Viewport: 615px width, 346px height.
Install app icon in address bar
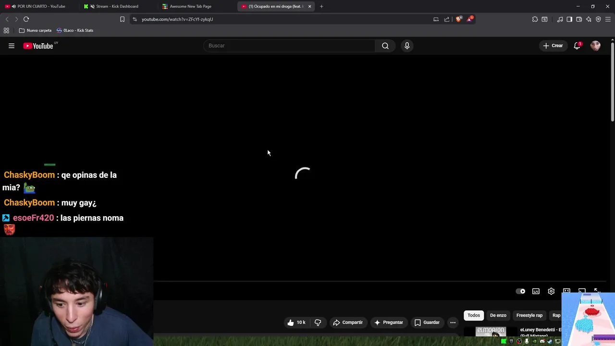point(436,19)
